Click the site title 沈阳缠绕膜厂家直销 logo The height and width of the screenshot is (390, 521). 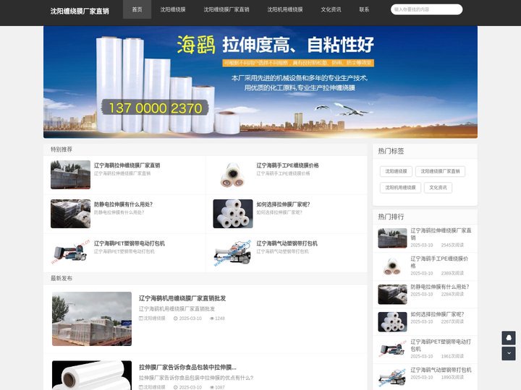[x=80, y=11]
